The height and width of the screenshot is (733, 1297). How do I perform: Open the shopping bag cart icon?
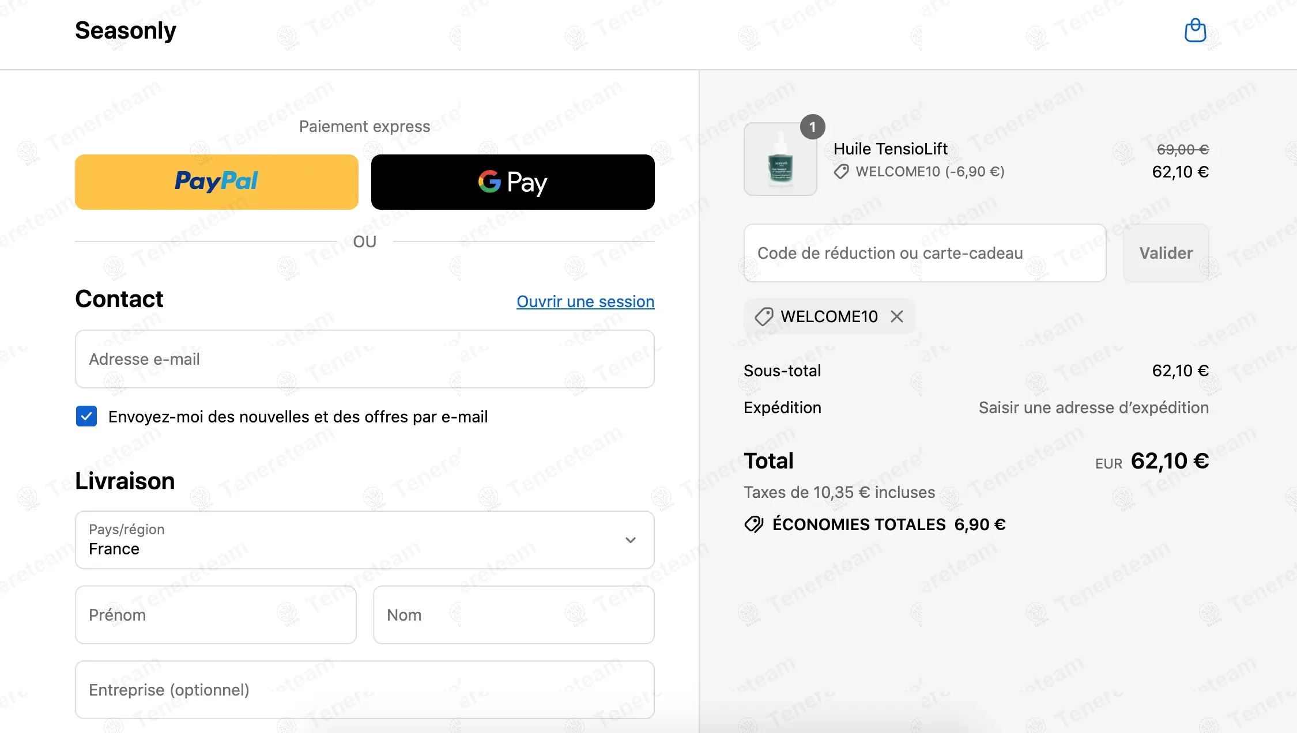coord(1195,31)
